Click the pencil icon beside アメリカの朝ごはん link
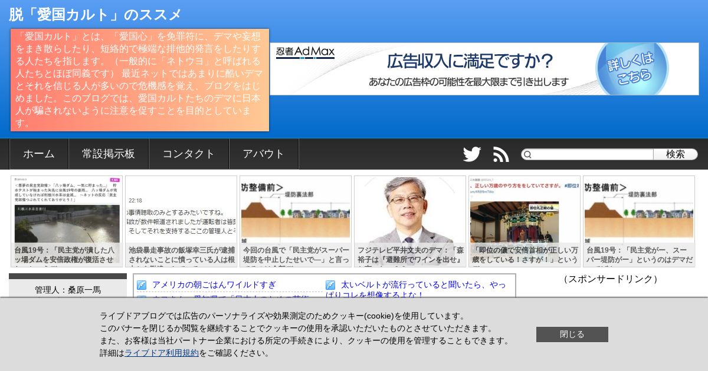 pyautogui.click(x=142, y=285)
